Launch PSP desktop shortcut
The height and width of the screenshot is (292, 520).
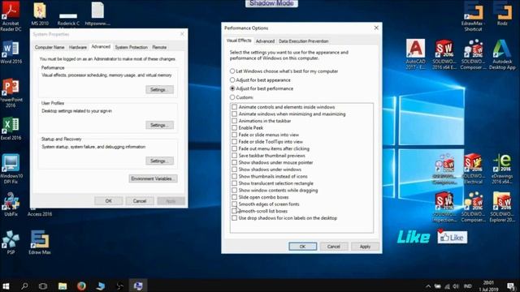(11, 243)
